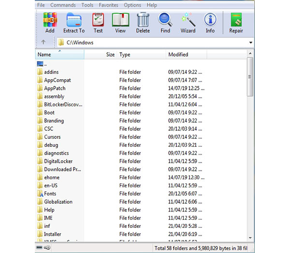The height and width of the screenshot is (253, 290).
Task: Click the scrollbar up arrow
Action: [250, 54]
